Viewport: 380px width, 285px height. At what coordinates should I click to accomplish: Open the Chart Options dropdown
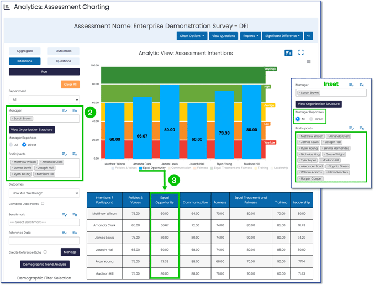click(192, 36)
